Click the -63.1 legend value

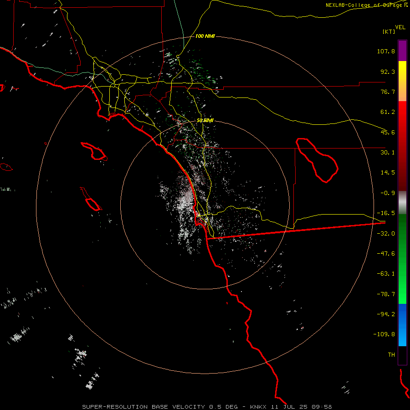tap(386, 274)
